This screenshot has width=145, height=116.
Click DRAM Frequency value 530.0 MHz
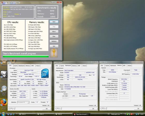pos(124,79)
